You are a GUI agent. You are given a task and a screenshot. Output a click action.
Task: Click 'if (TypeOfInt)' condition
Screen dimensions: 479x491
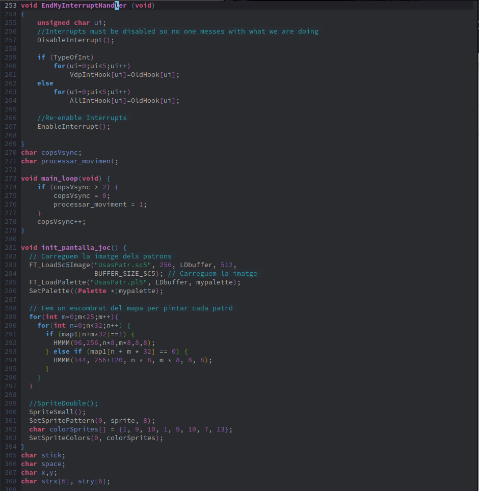65,57
